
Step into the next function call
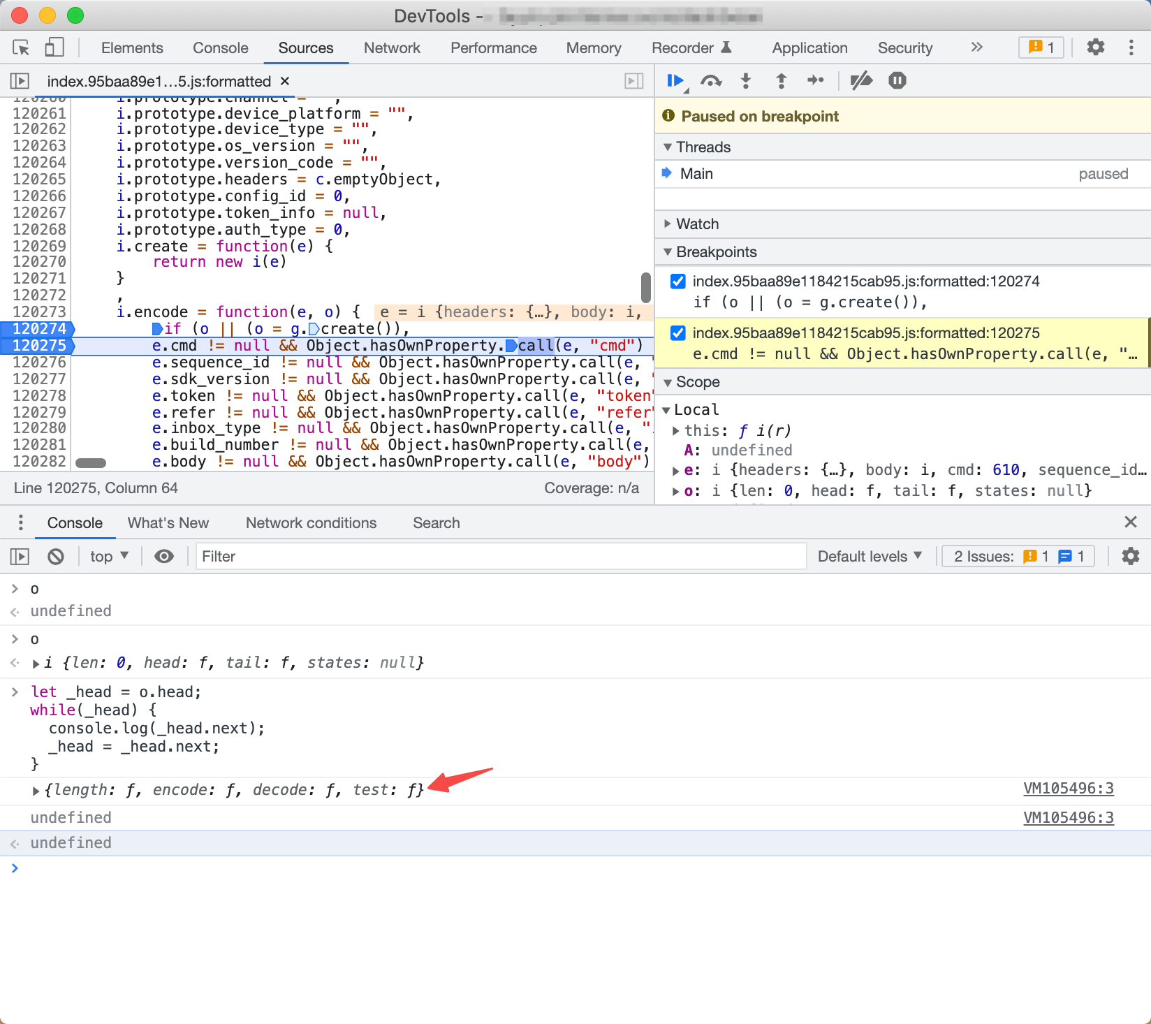pos(746,80)
